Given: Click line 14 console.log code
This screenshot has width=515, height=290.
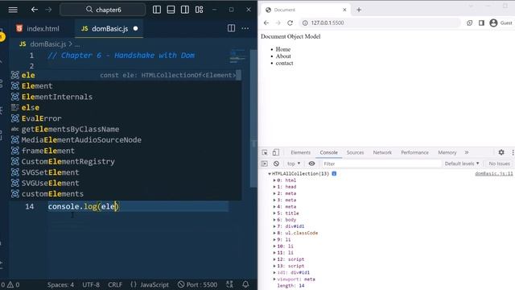Looking at the screenshot, I should 84,206.
